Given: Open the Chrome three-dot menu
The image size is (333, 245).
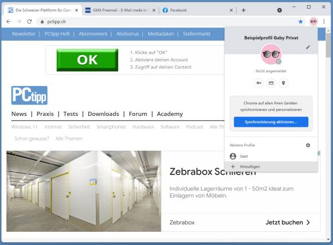Looking at the screenshot, I should click(324, 22).
